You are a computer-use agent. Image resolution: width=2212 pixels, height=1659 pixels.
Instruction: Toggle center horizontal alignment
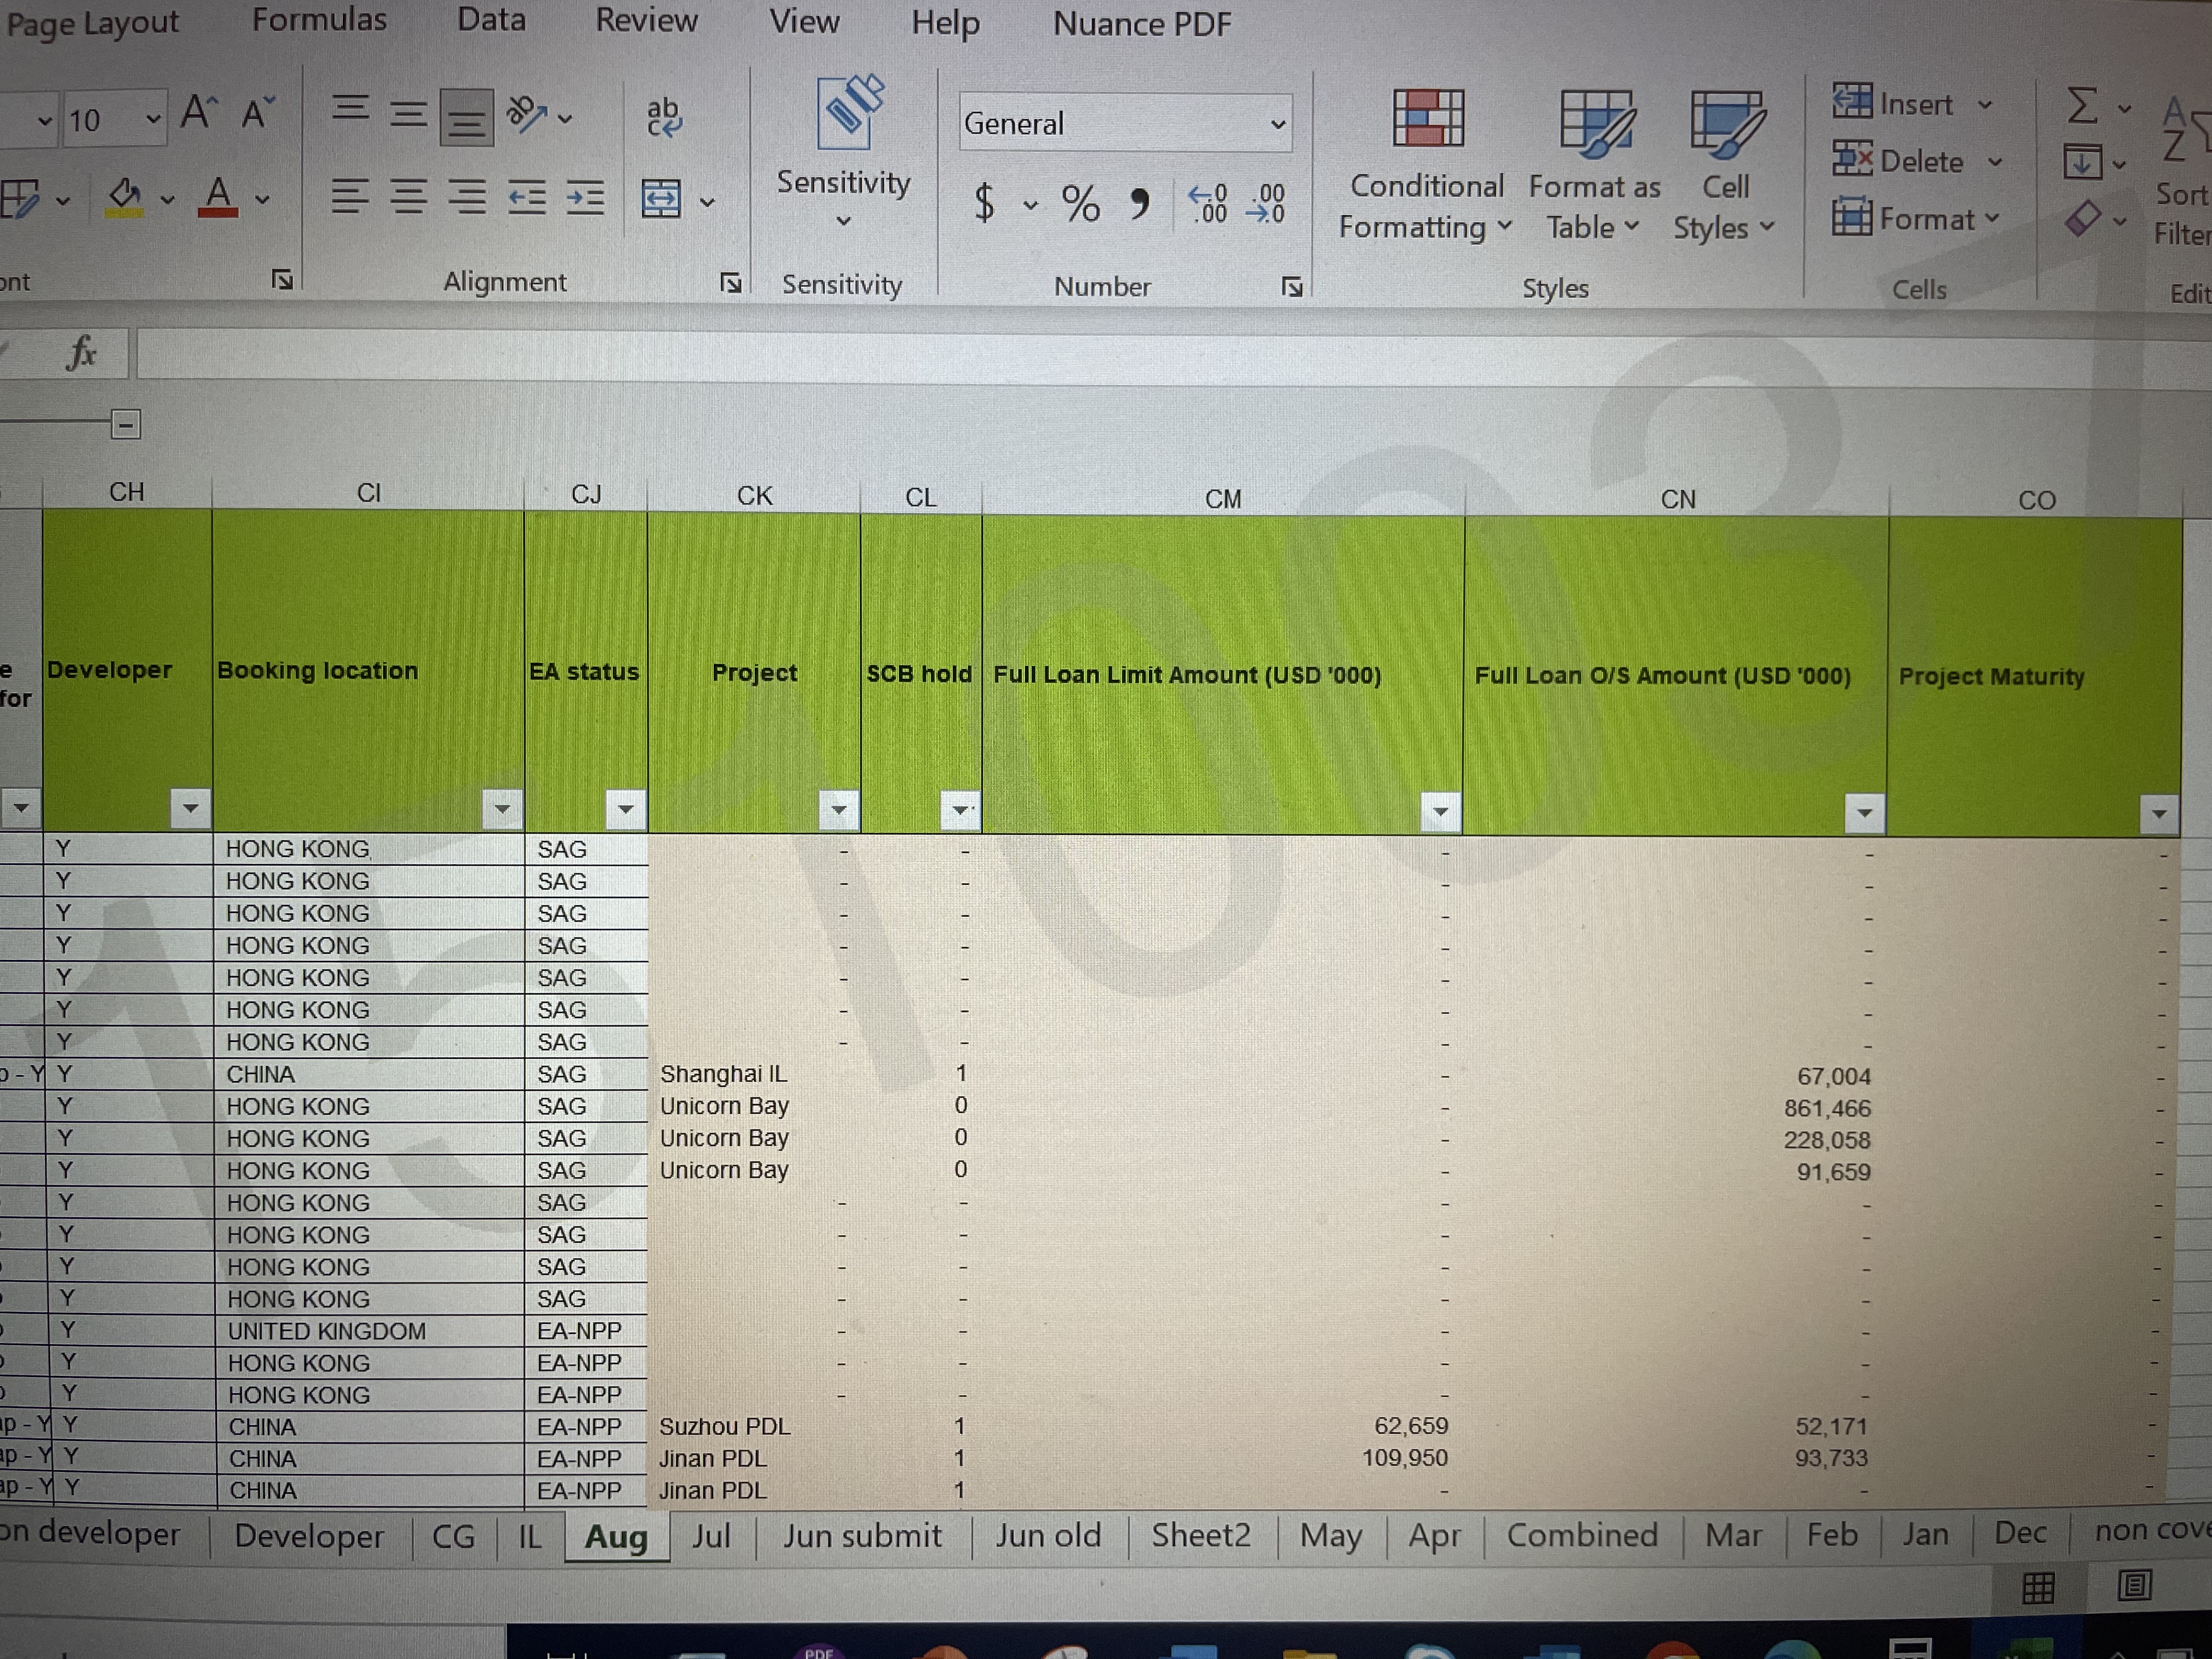[x=408, y=197]
